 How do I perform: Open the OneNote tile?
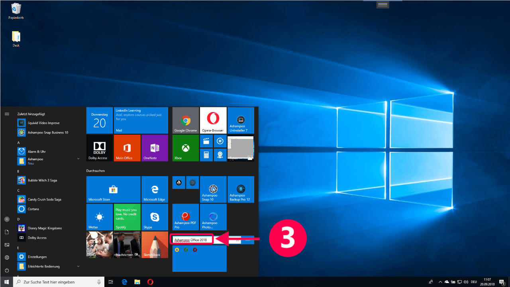click(x=155, y=148)
